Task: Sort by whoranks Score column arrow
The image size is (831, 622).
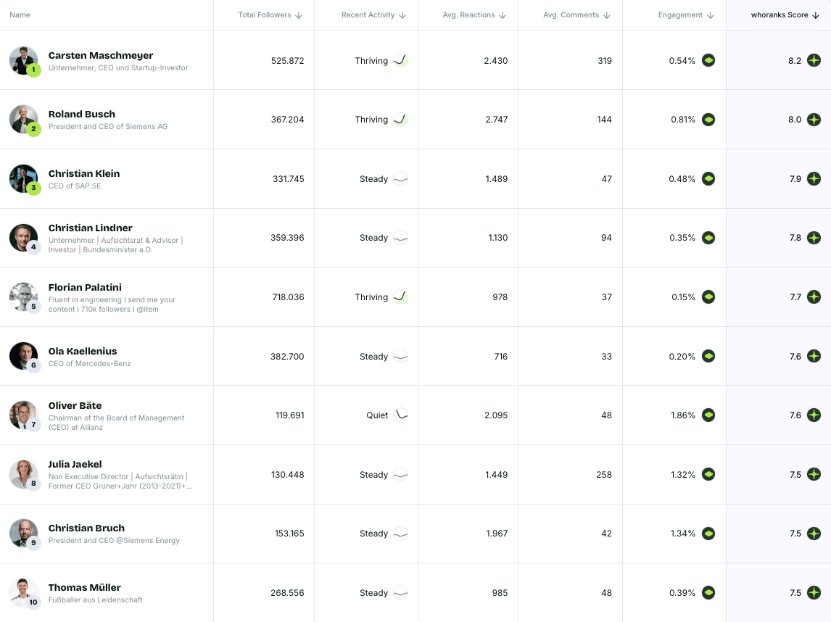Action: coord(816,15)
